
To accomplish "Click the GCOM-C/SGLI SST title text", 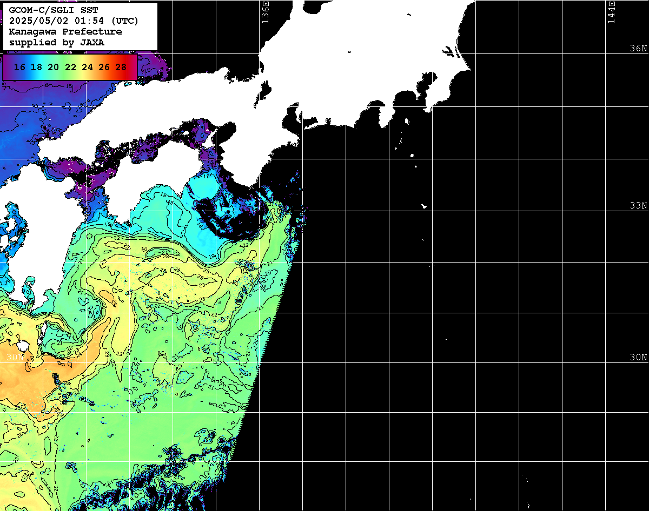I will click(54, 10).
